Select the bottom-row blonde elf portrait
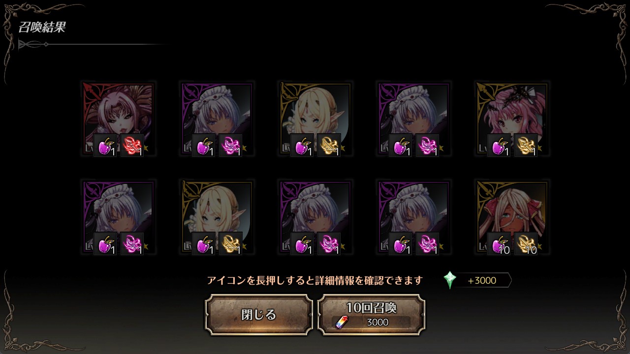Screen dimensions: 630x354 [217, 217]
